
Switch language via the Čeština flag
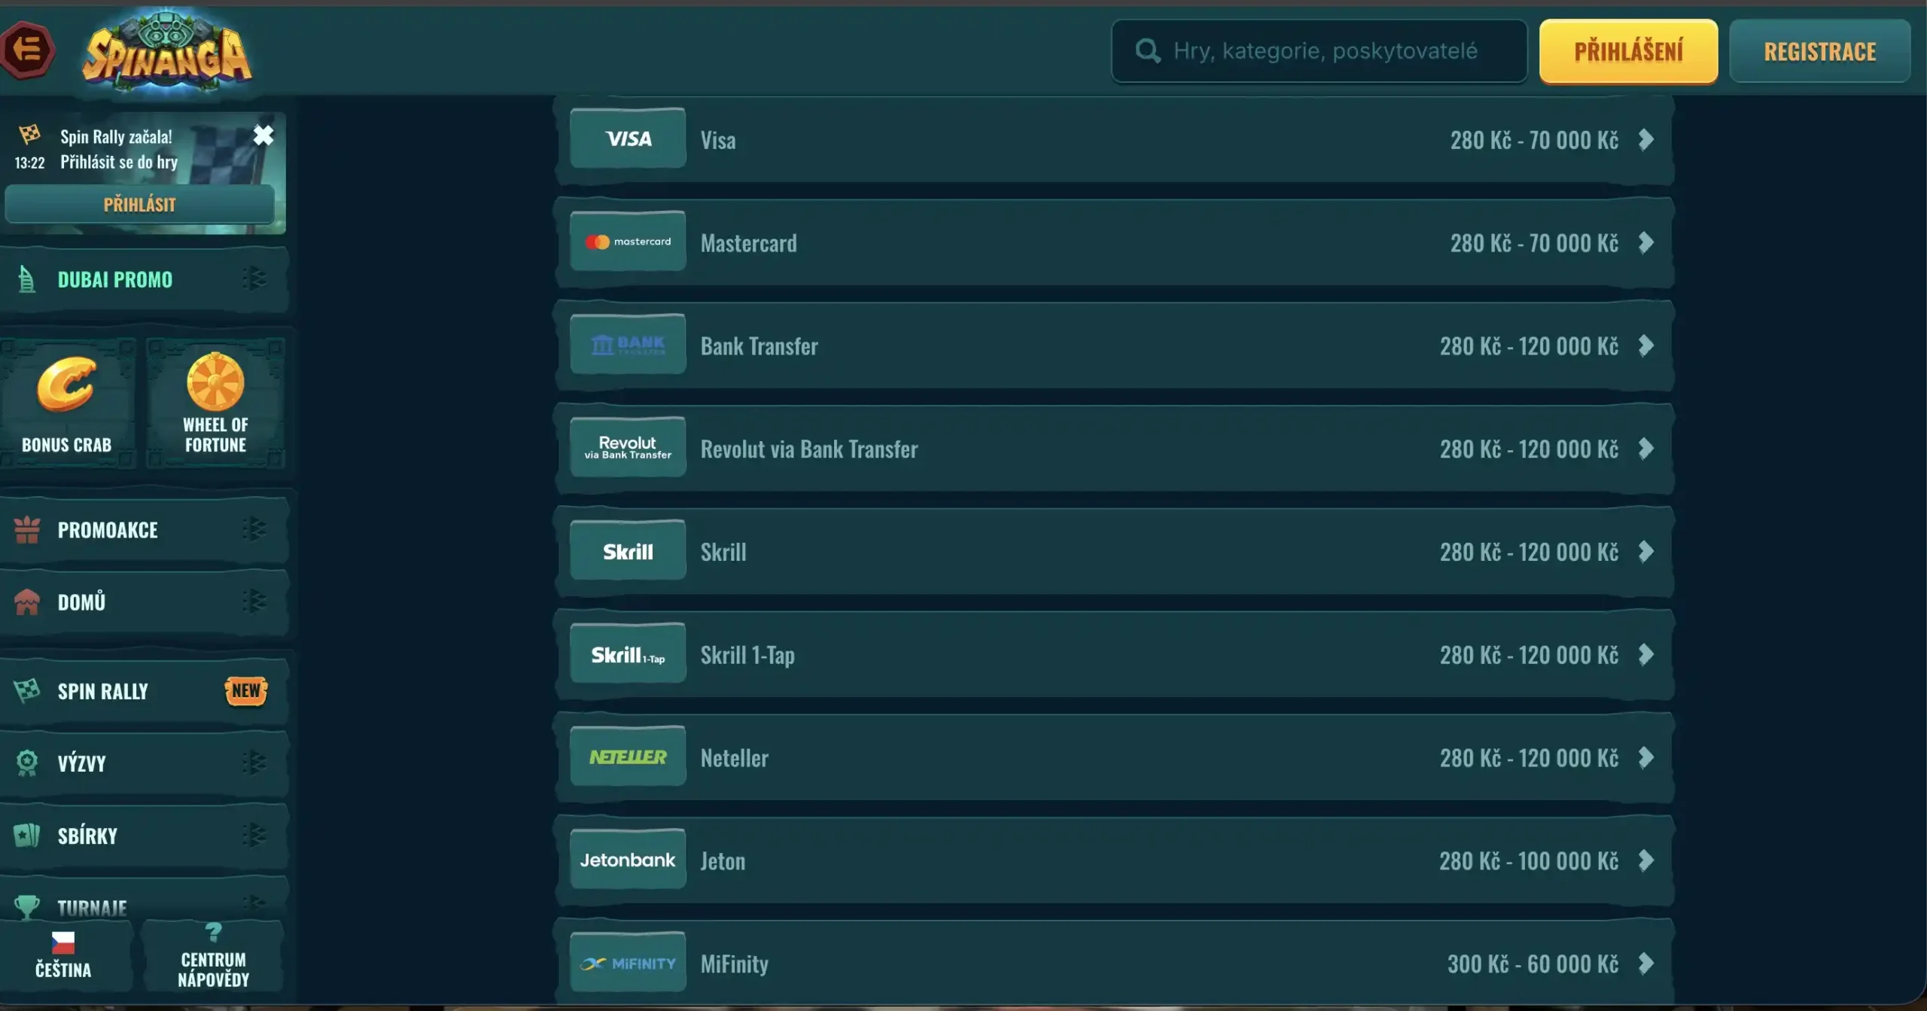[63, 956]
